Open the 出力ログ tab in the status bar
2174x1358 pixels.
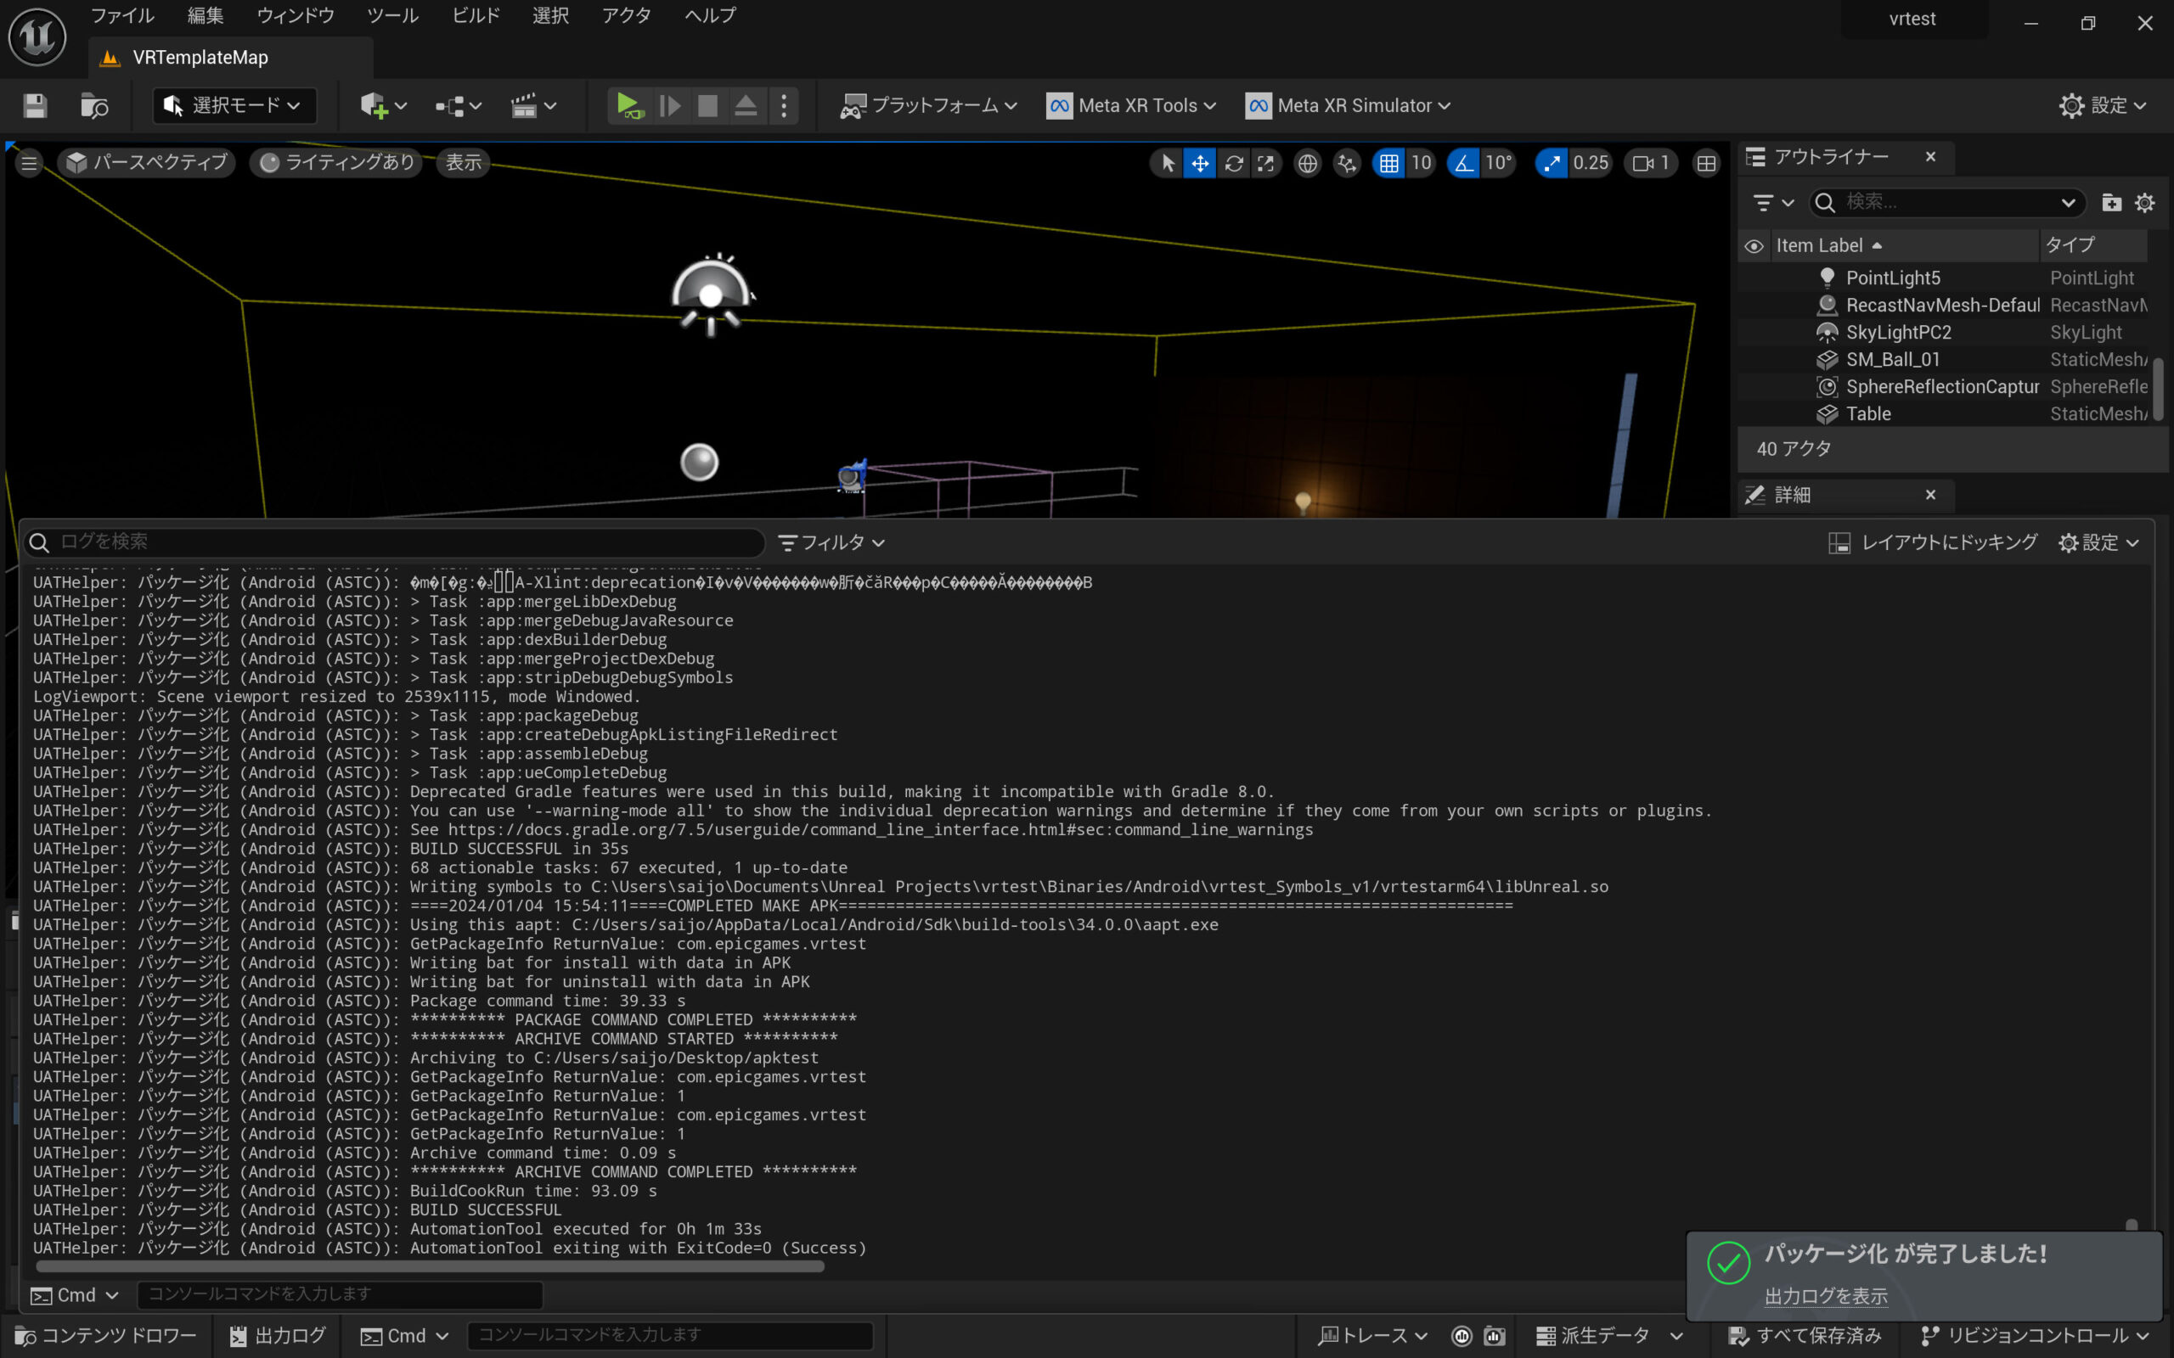tap(278, 1336)
